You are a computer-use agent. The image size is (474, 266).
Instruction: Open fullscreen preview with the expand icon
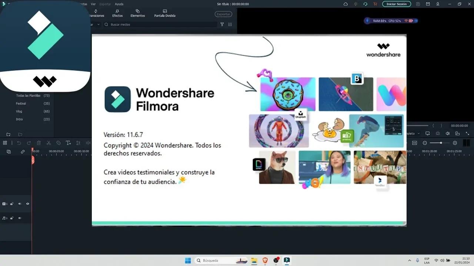pyautogui.click(x=468, y=134)
